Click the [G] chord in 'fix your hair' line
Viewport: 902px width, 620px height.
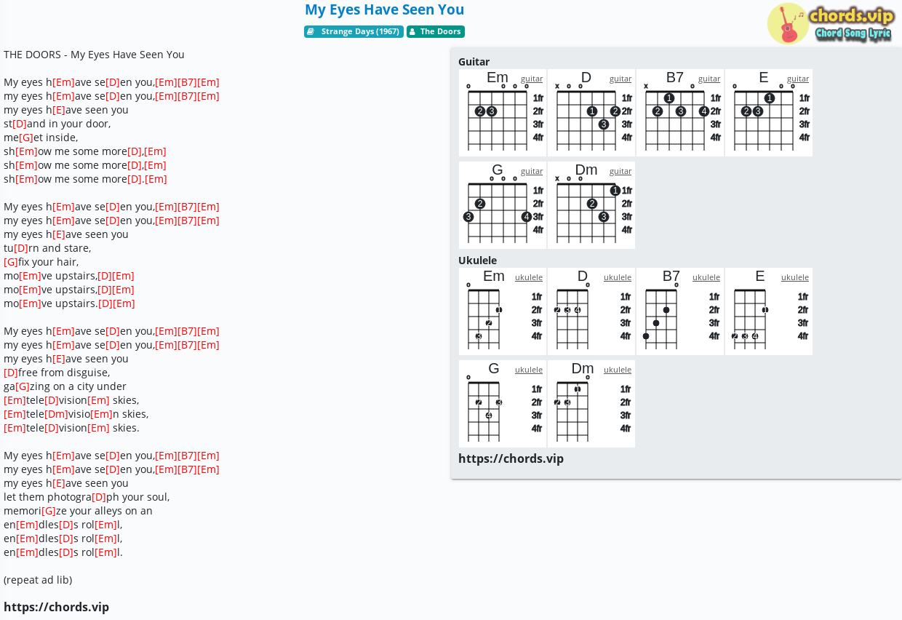11,262
